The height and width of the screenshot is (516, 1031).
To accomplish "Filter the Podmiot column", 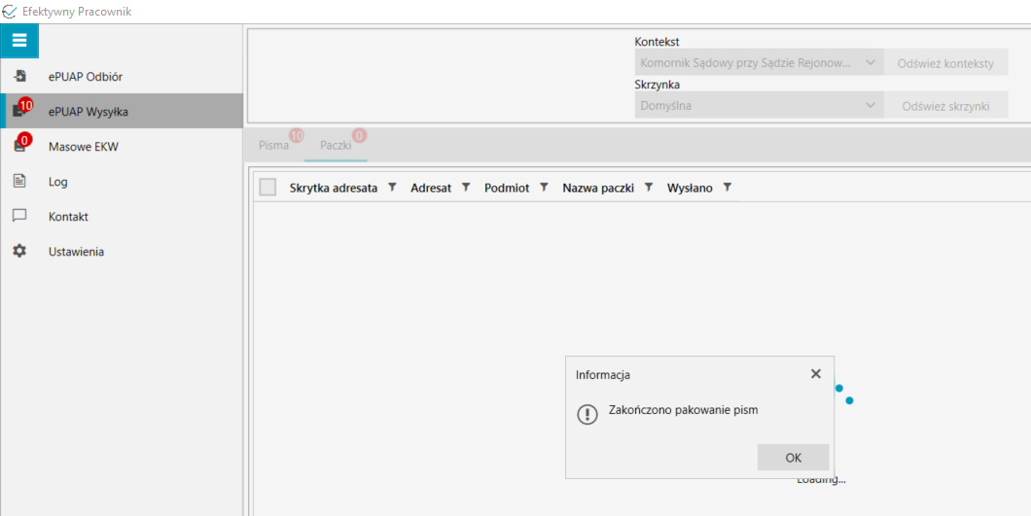I will (544, 188).
